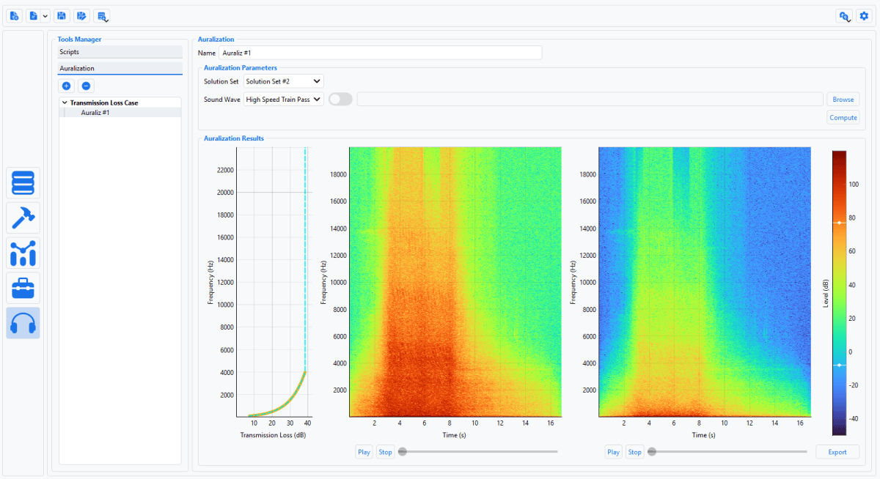Add a new auralization with plus icon
Screen dimensions: 880x479
pyautogui.click(x=66, y=86)
